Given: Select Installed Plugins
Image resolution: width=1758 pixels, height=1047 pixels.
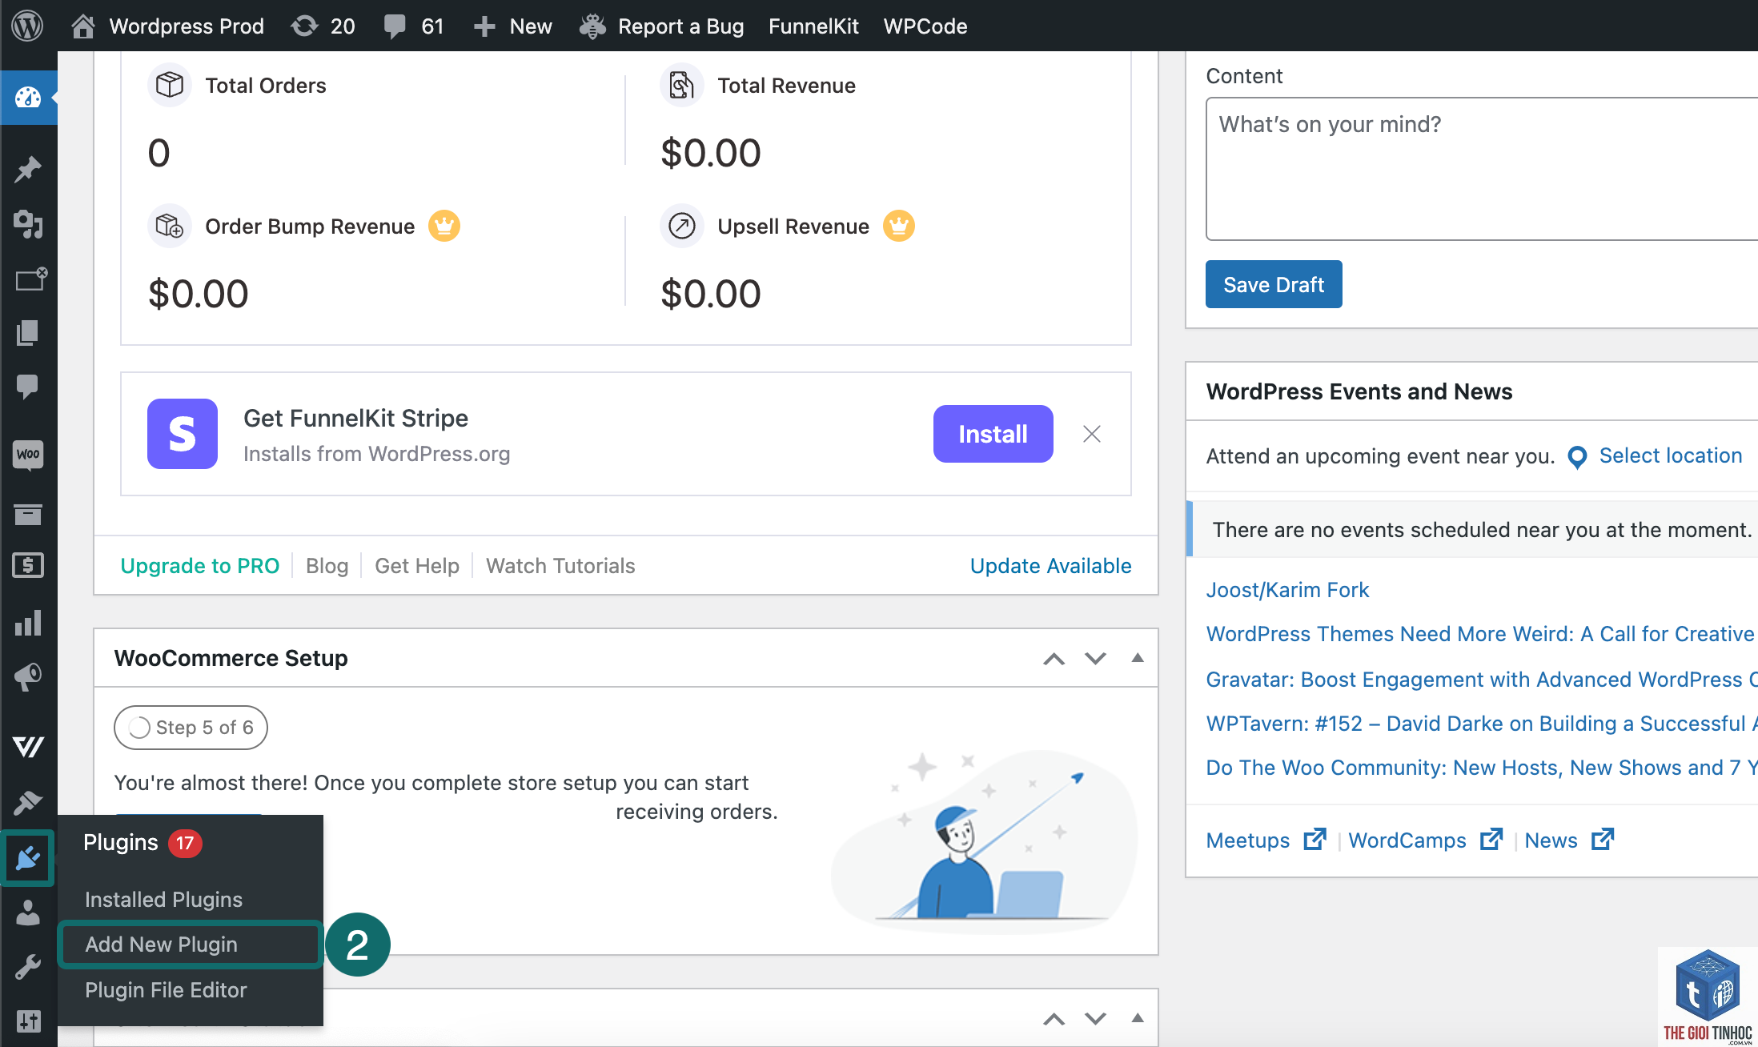Looking at the screenshot, I should (163, 900).
